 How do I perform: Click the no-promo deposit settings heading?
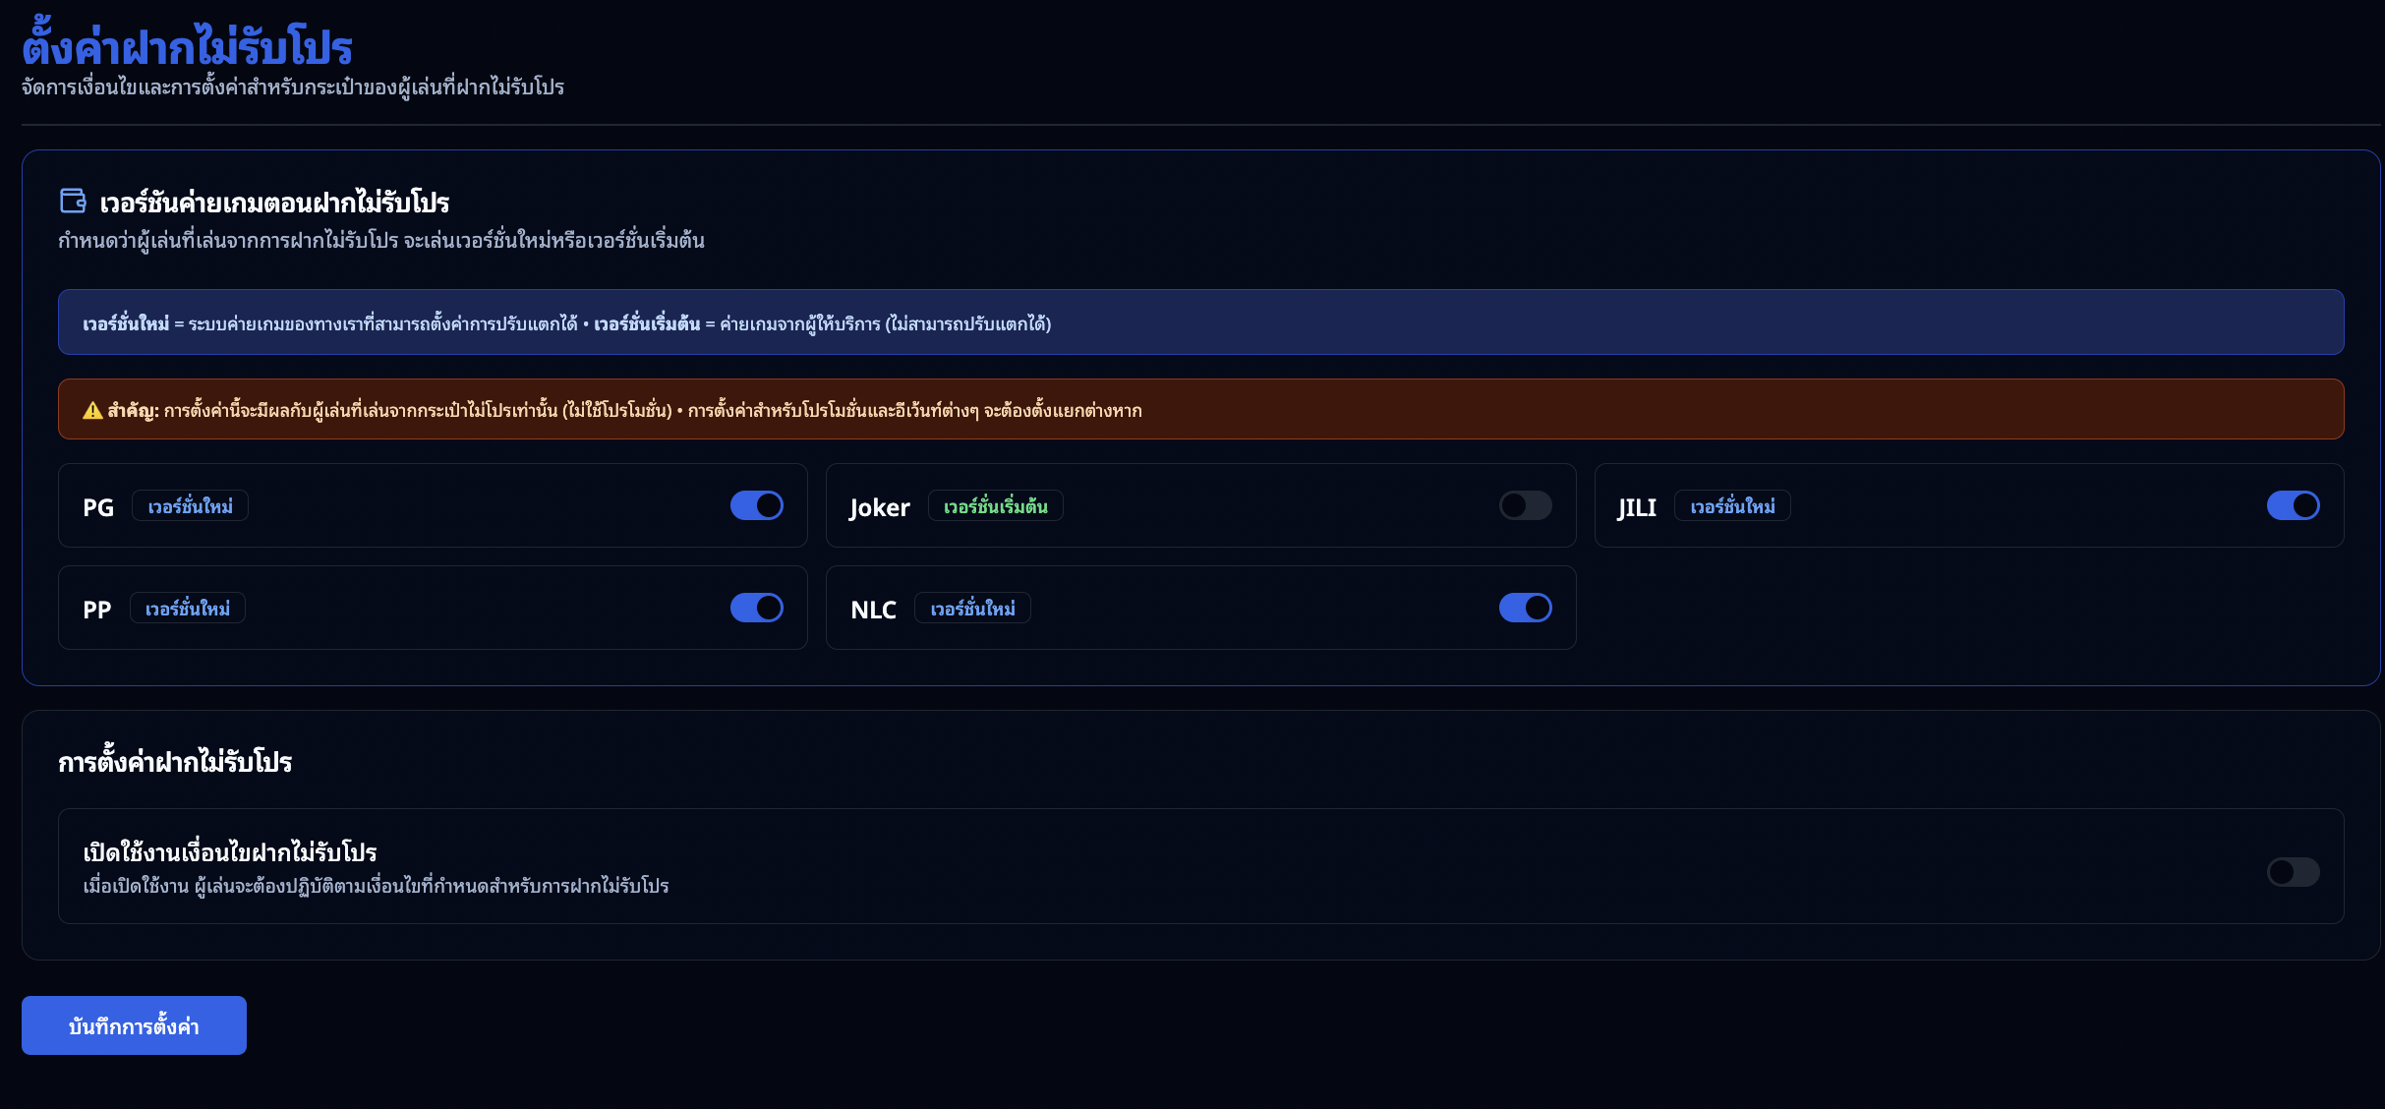(x=175, y=762)
